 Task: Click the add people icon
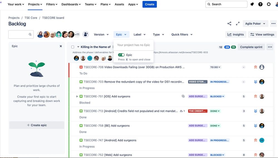(x=85, y=34)
